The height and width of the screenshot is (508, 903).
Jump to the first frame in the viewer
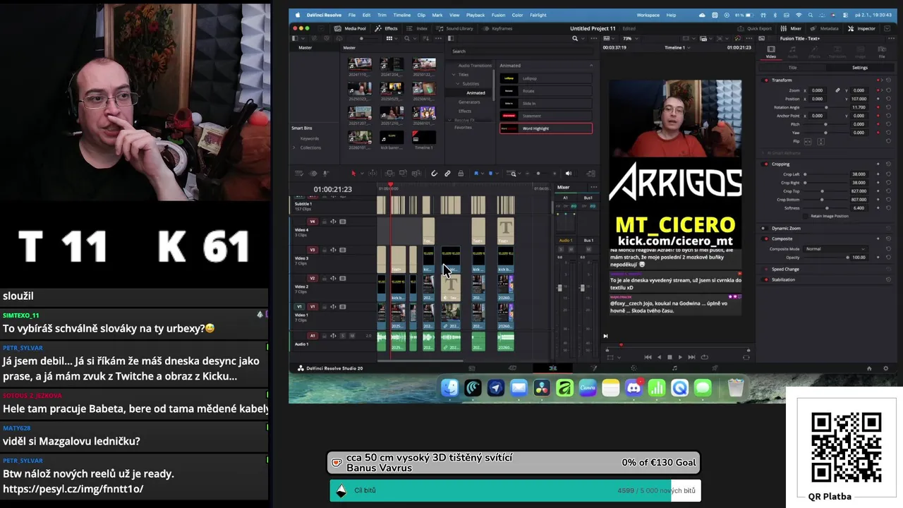(648, 357)
